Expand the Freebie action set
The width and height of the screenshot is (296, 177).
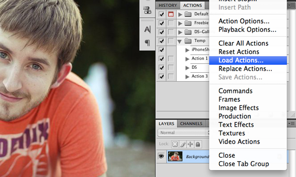coord(180,23)
